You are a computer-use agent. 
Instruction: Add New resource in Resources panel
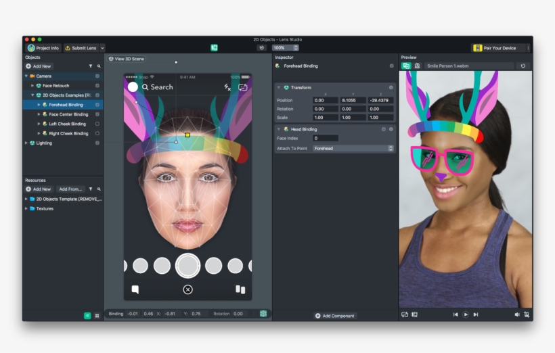(38, 189)
